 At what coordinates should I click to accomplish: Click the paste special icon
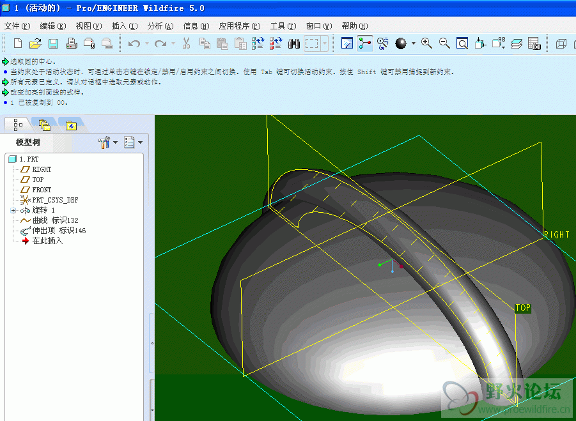(x=240, y=43)
